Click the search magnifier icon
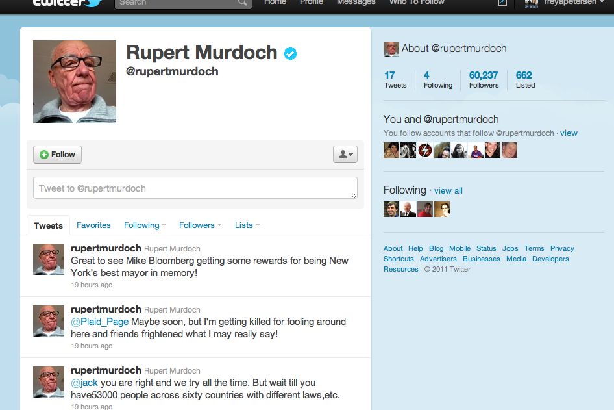The width and height of the screenshot is (614, 410). 242,3
